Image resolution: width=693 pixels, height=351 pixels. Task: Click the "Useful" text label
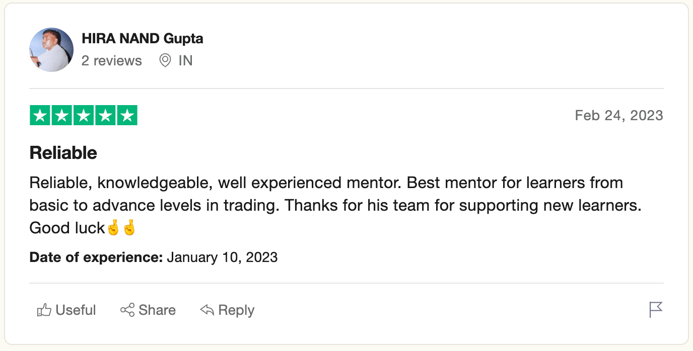coord(76,310)
